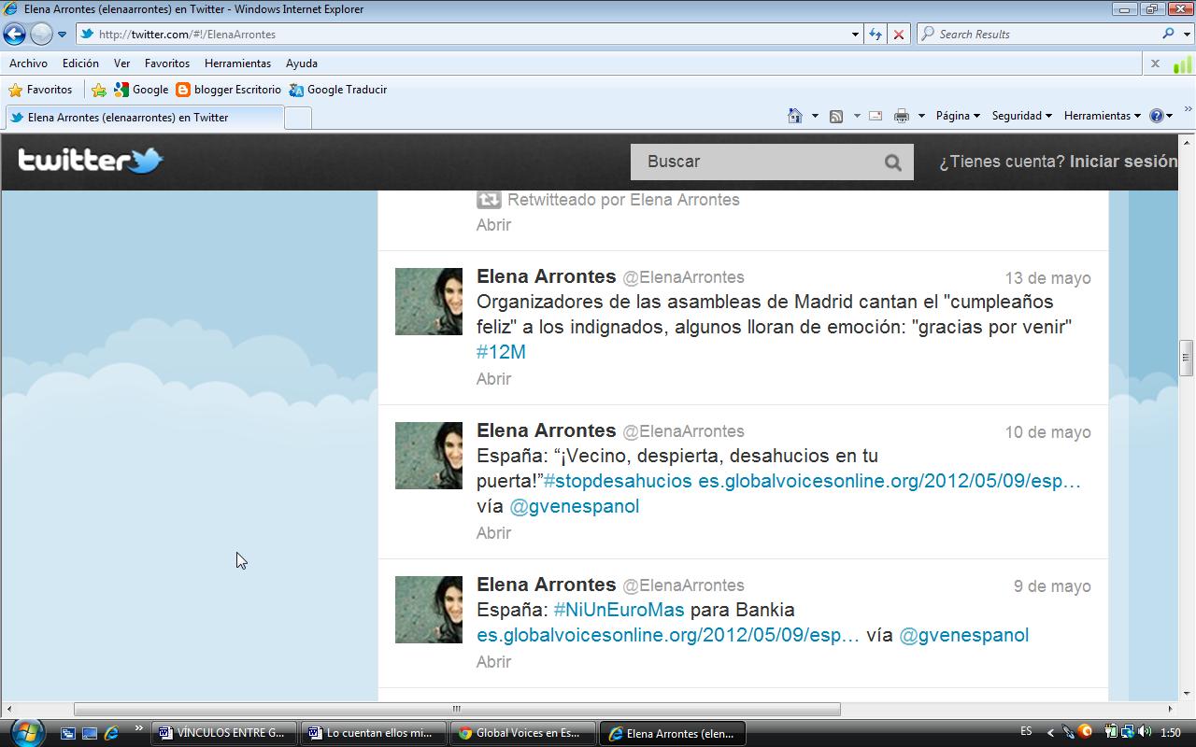Open the Google favorites bookmark
This screenshot has width=1196, height=747.
pos(141,90)
